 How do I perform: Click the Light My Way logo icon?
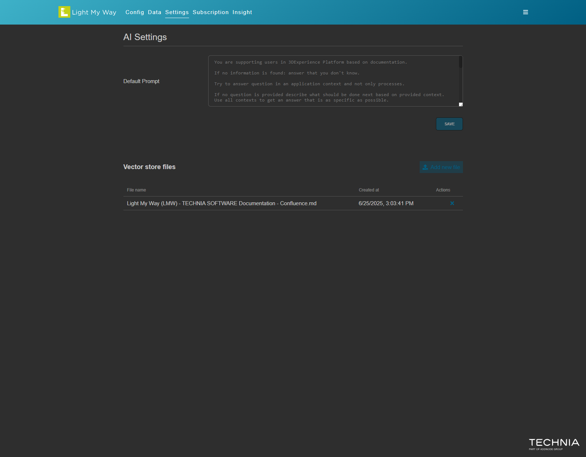tap(64, 12)
